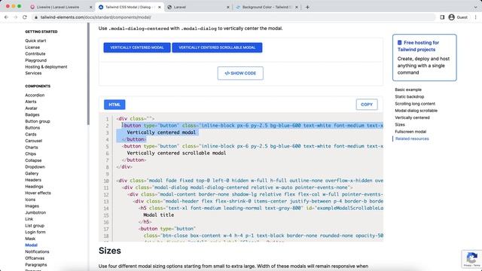Open the Avatar component page
This screenshot has height=271, width=482.
tap(31, 108)
